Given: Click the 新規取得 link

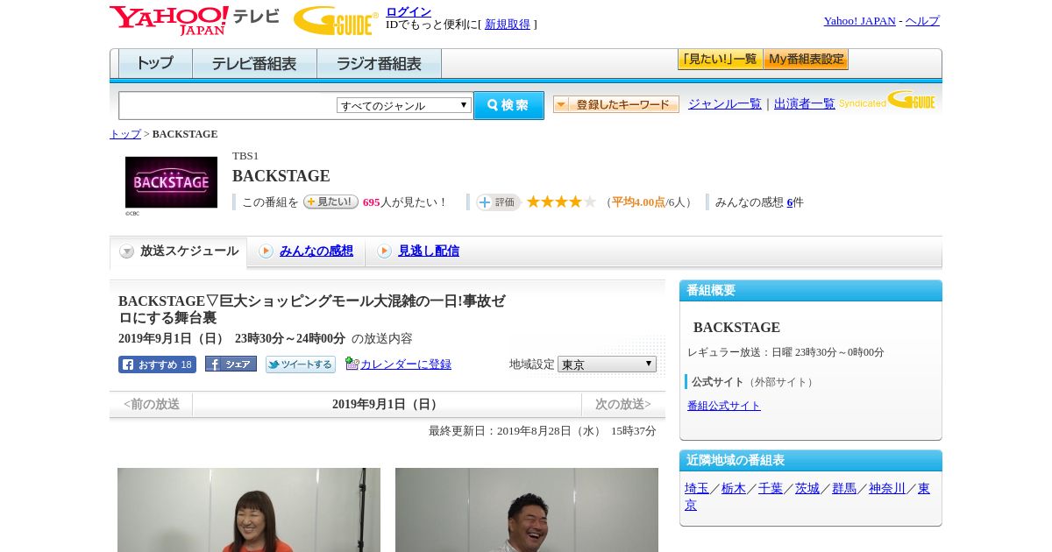Looking at the screenshot, I should click(508, 25).
